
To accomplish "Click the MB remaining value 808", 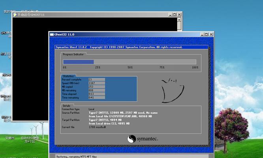I will tap(97, 90).
